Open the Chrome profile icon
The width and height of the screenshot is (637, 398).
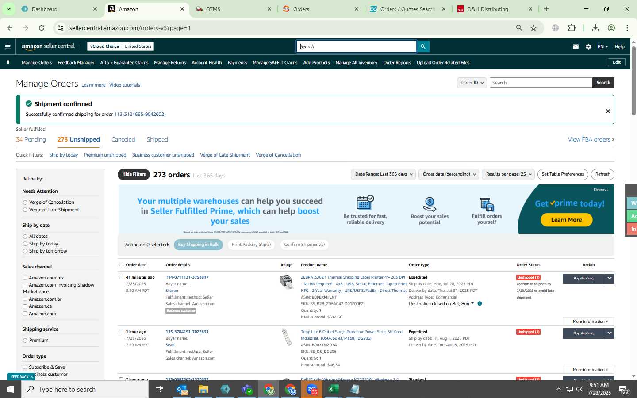[611, 28]
